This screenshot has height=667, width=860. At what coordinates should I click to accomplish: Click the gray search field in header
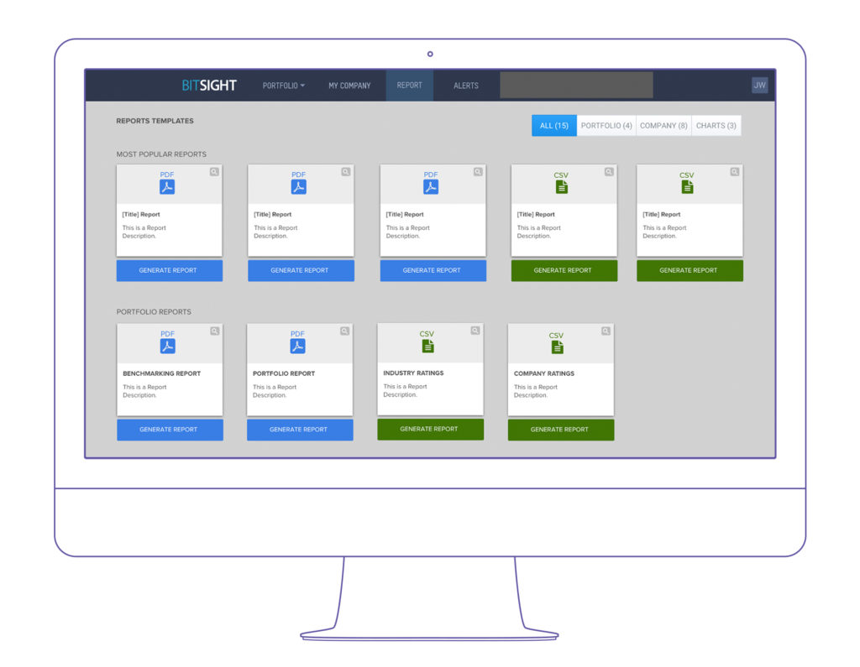[x=576, y=86]
